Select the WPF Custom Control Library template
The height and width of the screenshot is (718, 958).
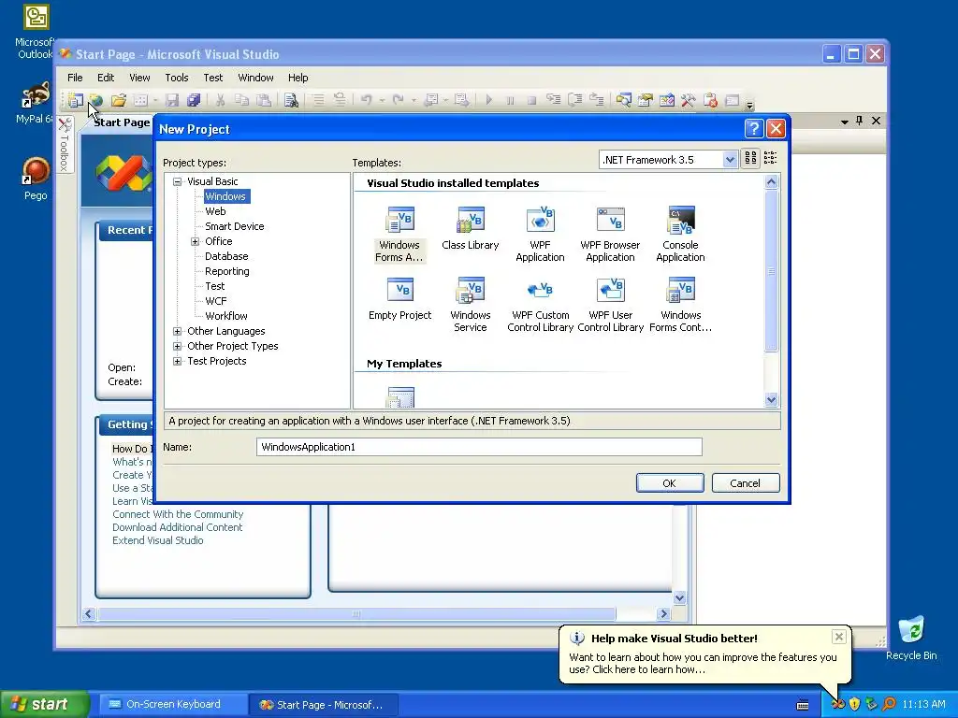[x=540, y=305]
